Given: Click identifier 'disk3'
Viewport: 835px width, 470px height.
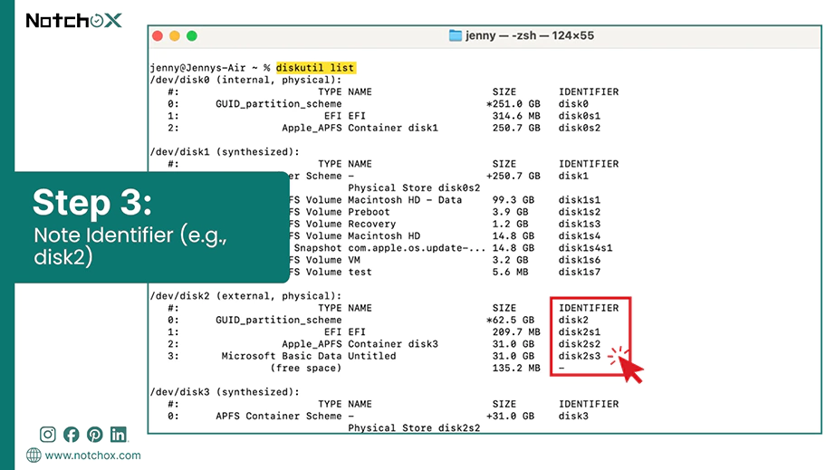Looking at the screenshot, I should (x=573, y=417).
